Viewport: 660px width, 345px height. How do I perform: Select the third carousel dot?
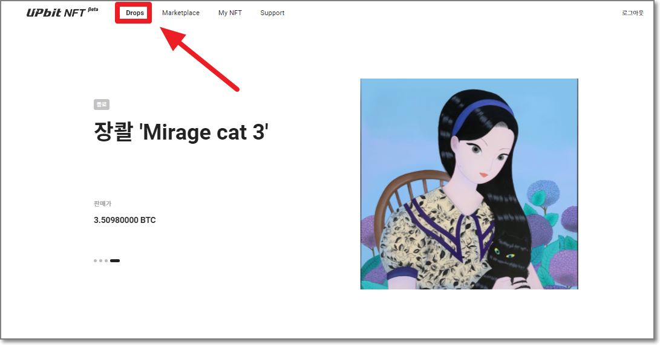(x=106, y=260)
